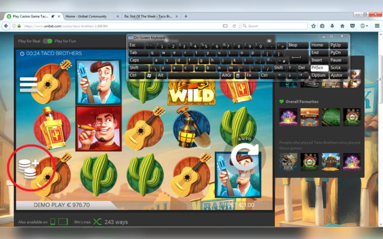
Task: Open the game hamburger menu
Action: pyautogui.click(x=29, y=84)
